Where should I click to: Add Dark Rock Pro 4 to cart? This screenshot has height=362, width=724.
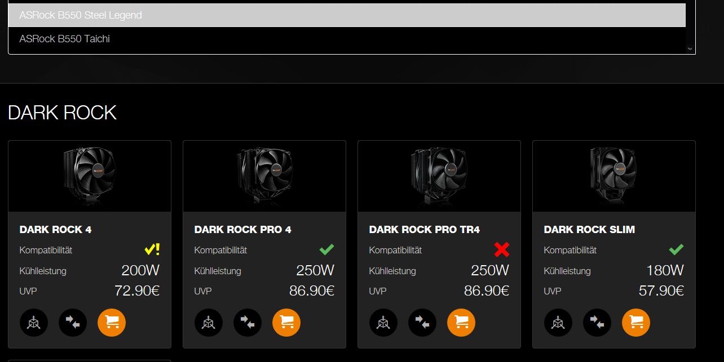click(x=286, y=323)
